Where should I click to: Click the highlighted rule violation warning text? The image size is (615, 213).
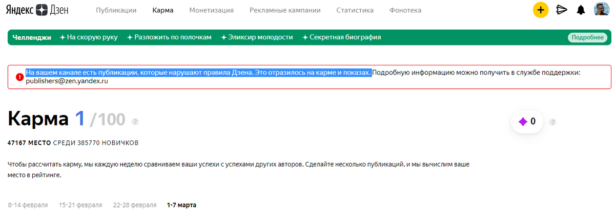[x=198, y=73]
